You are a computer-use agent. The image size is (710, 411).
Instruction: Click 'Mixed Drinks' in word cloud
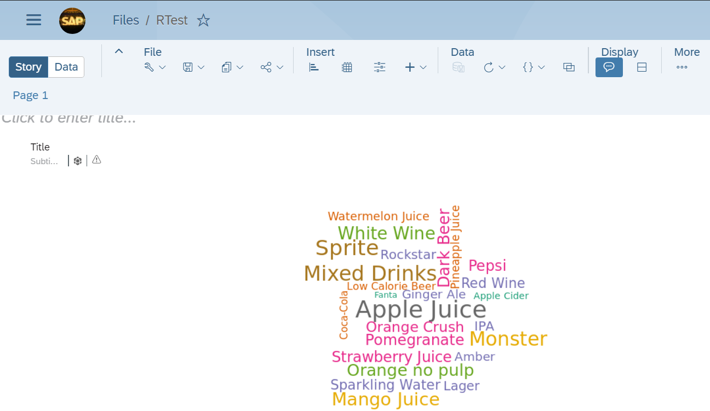370,273
